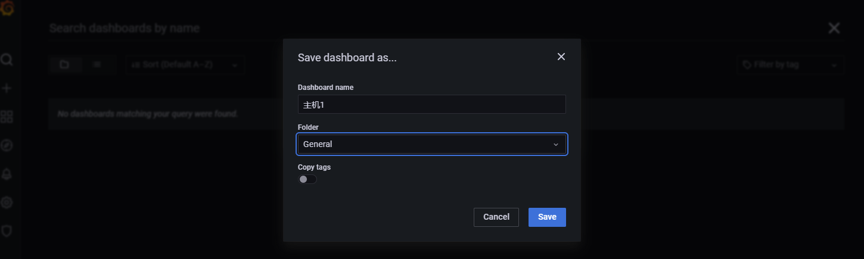Image resolution: width=864 pixels, height=259 pixels.
Task: Expand the General folder dropdown
Action: [432, 144]
